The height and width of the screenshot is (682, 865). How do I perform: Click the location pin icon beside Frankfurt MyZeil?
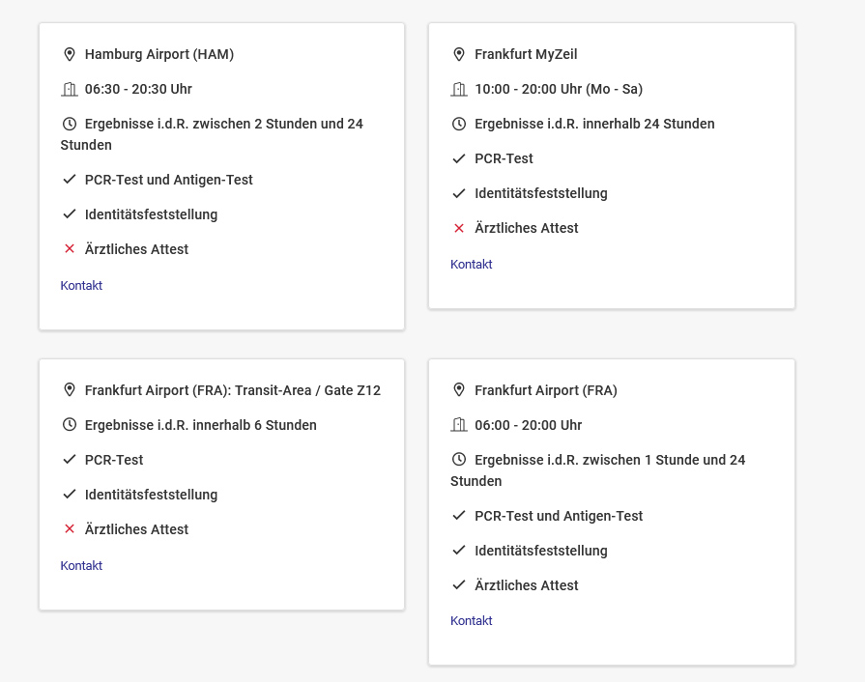tap(459, 54)
